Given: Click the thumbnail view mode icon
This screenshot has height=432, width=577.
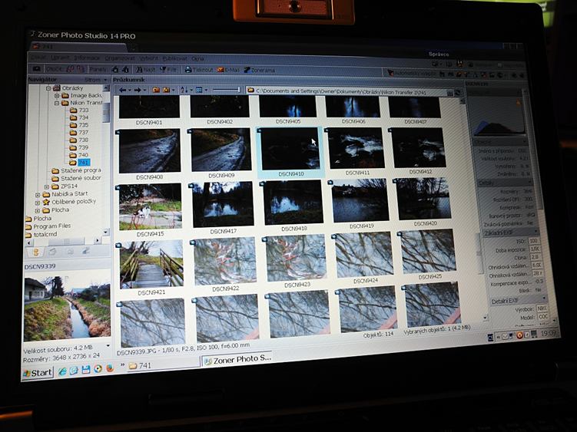Looking at the screenshot, I should [x=199, y=90].
